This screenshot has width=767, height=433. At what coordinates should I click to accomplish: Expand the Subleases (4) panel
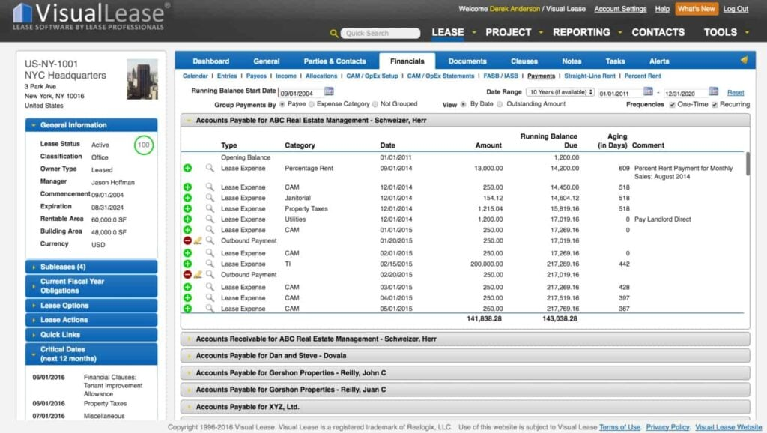pyautogui.click(x=91, y=267)
